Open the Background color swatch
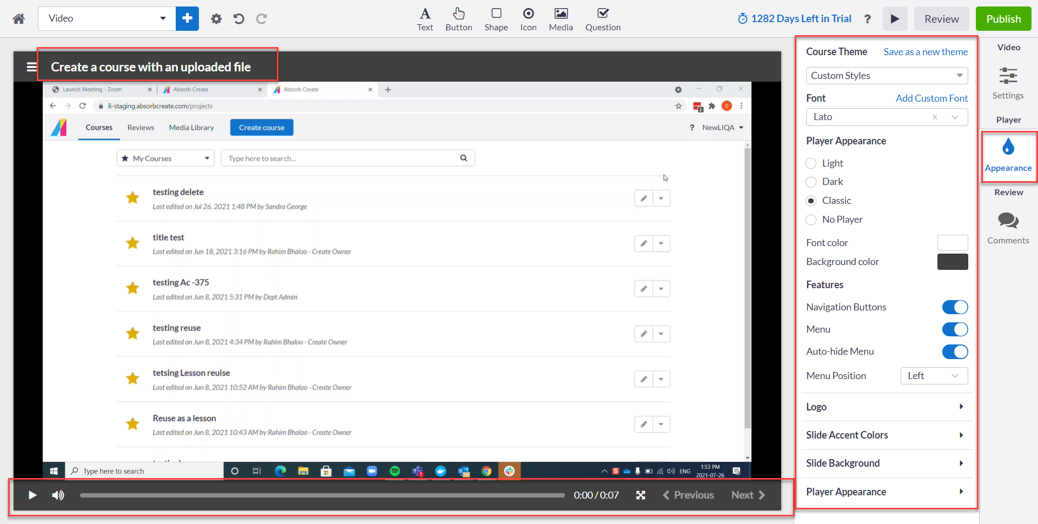 point(953,262)
